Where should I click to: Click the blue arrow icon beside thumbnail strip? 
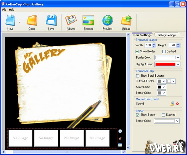[120, 131]
